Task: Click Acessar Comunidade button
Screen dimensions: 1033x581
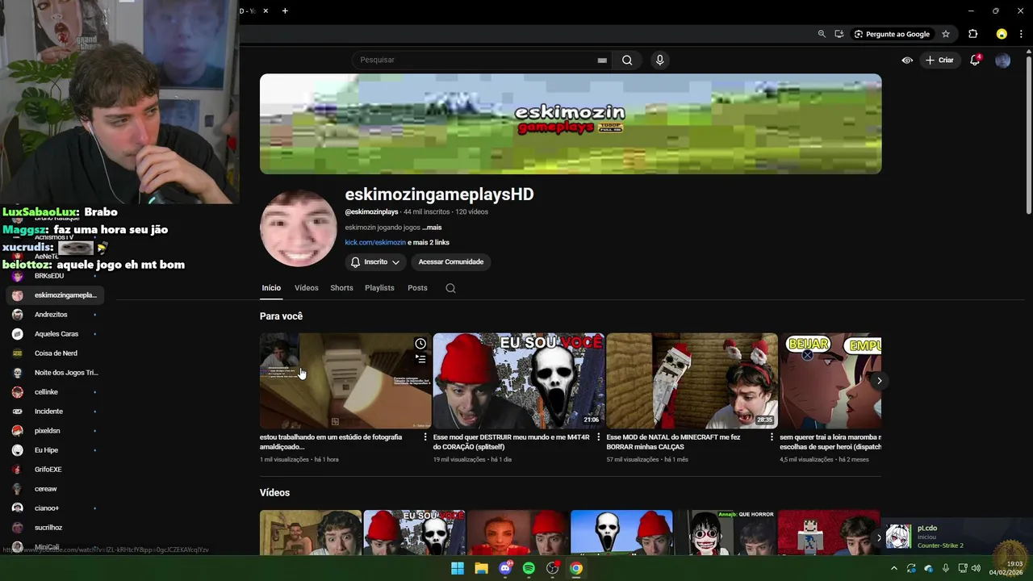Action: coord(451,262)
